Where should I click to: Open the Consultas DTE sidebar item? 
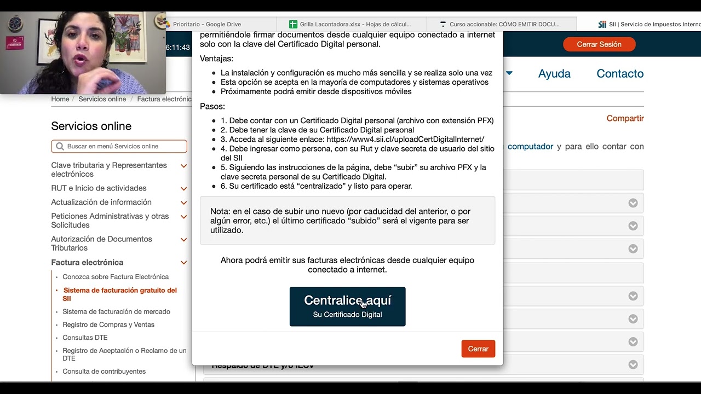(x=85, y=338)
